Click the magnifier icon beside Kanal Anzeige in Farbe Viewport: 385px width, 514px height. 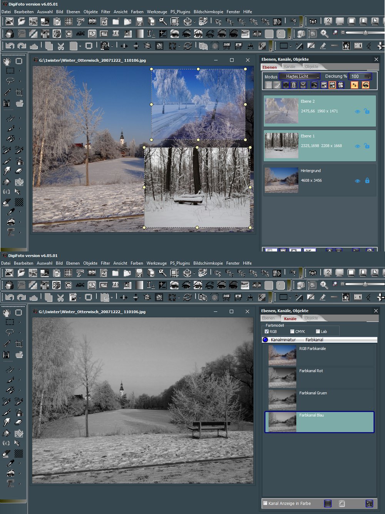tap(369, 503)
